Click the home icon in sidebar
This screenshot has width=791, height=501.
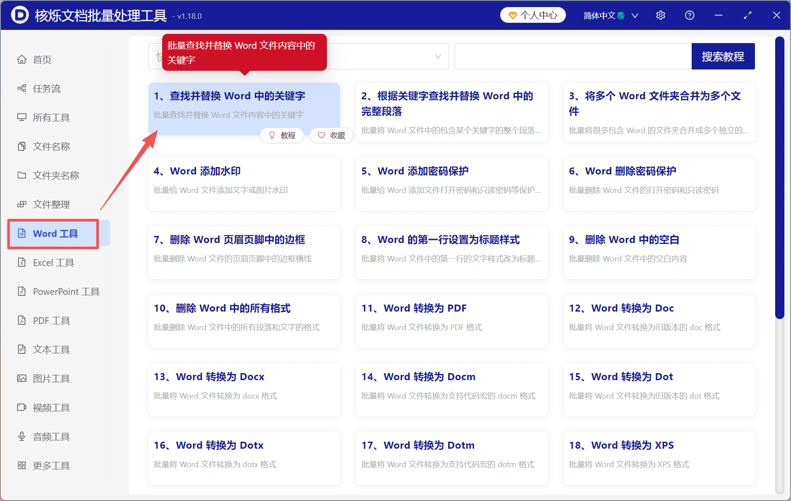point(22,59)
